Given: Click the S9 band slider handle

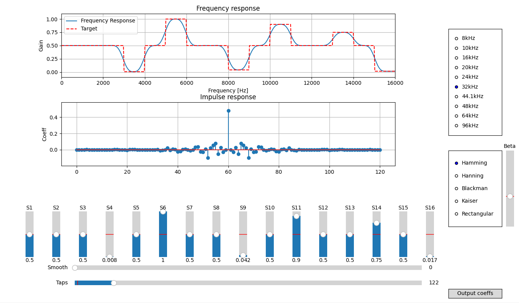Looking at the screenshot, I should pos(243,255).
